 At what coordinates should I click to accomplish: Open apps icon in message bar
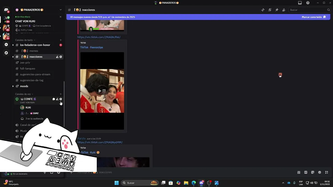327,172
